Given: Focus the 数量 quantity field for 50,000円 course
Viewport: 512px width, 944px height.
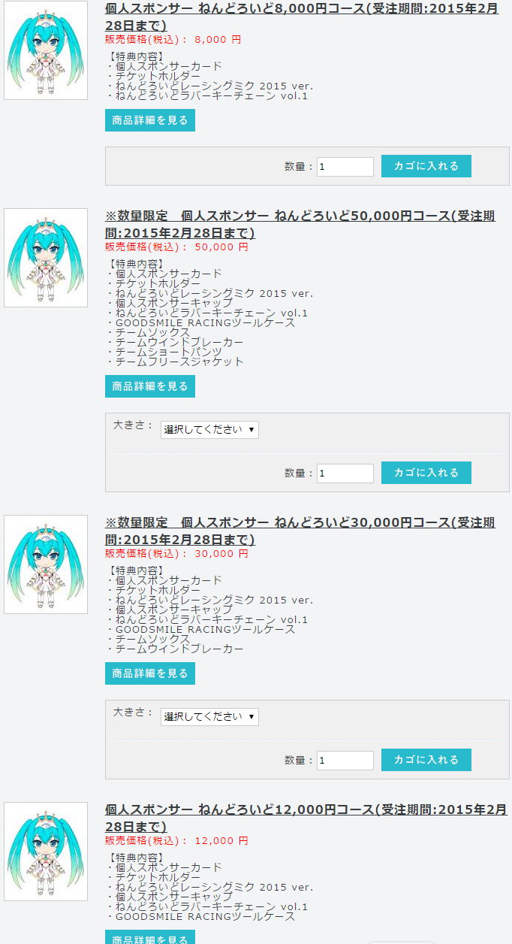Looking at the screenshot, I should (x=345, y=474).
